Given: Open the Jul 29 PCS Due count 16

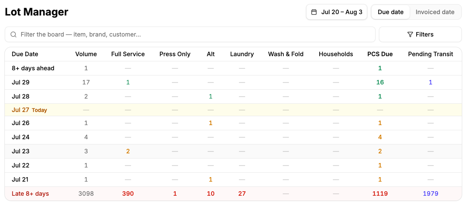Looking at the screenshot, I should click(x=380, y=82).
